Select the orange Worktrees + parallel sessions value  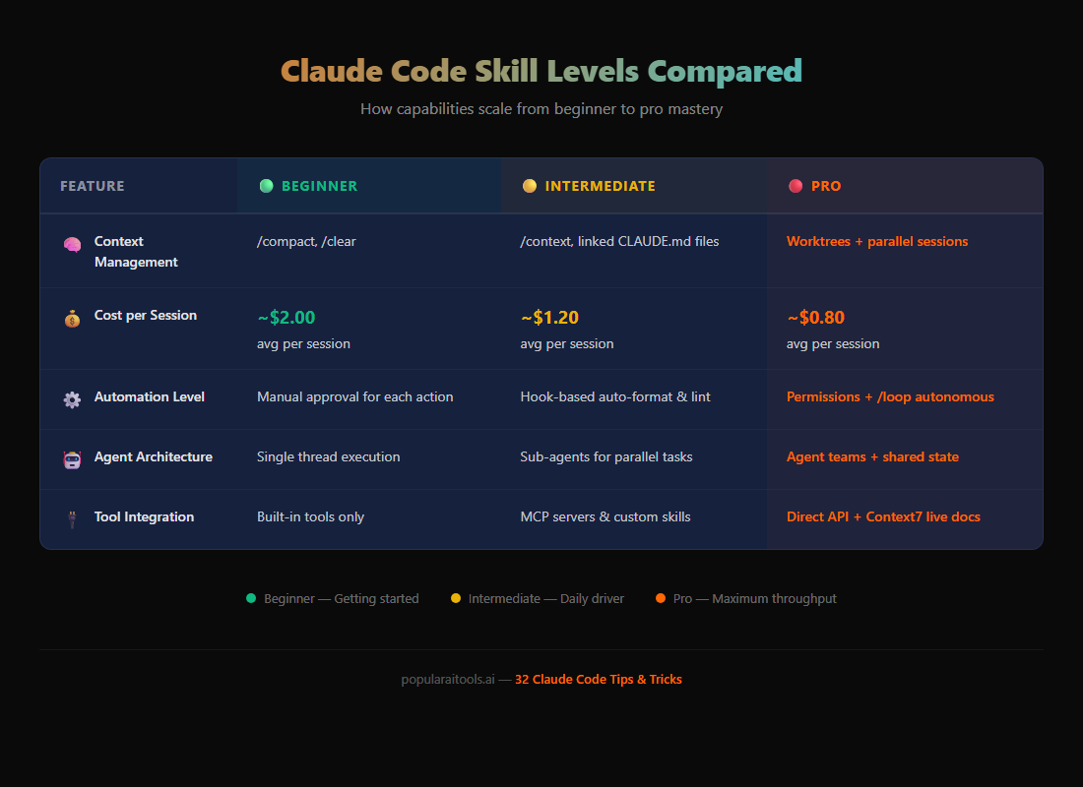(877, 241)
